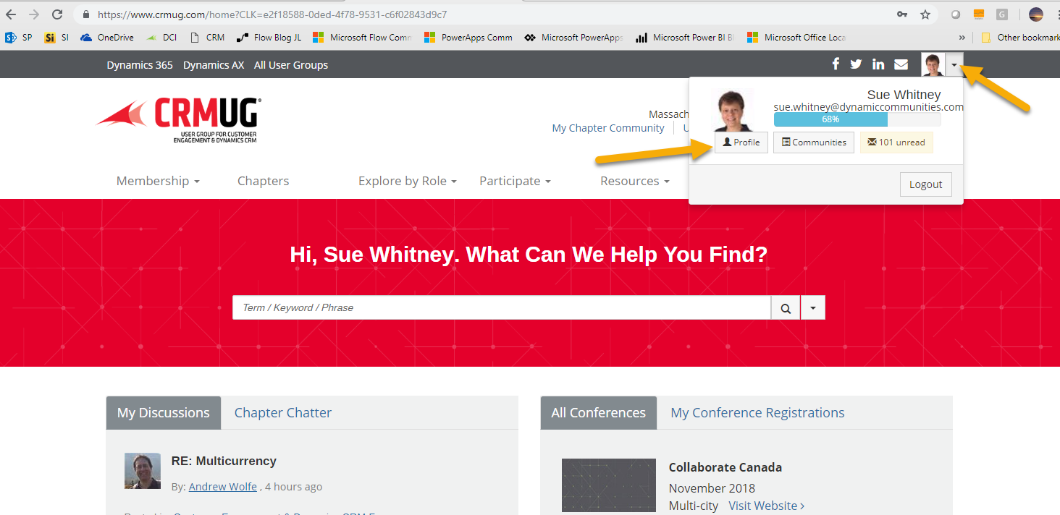Viewport: 1060px width, 515px height.
Task: Expand the Membership menu
Action: (158, 181)
